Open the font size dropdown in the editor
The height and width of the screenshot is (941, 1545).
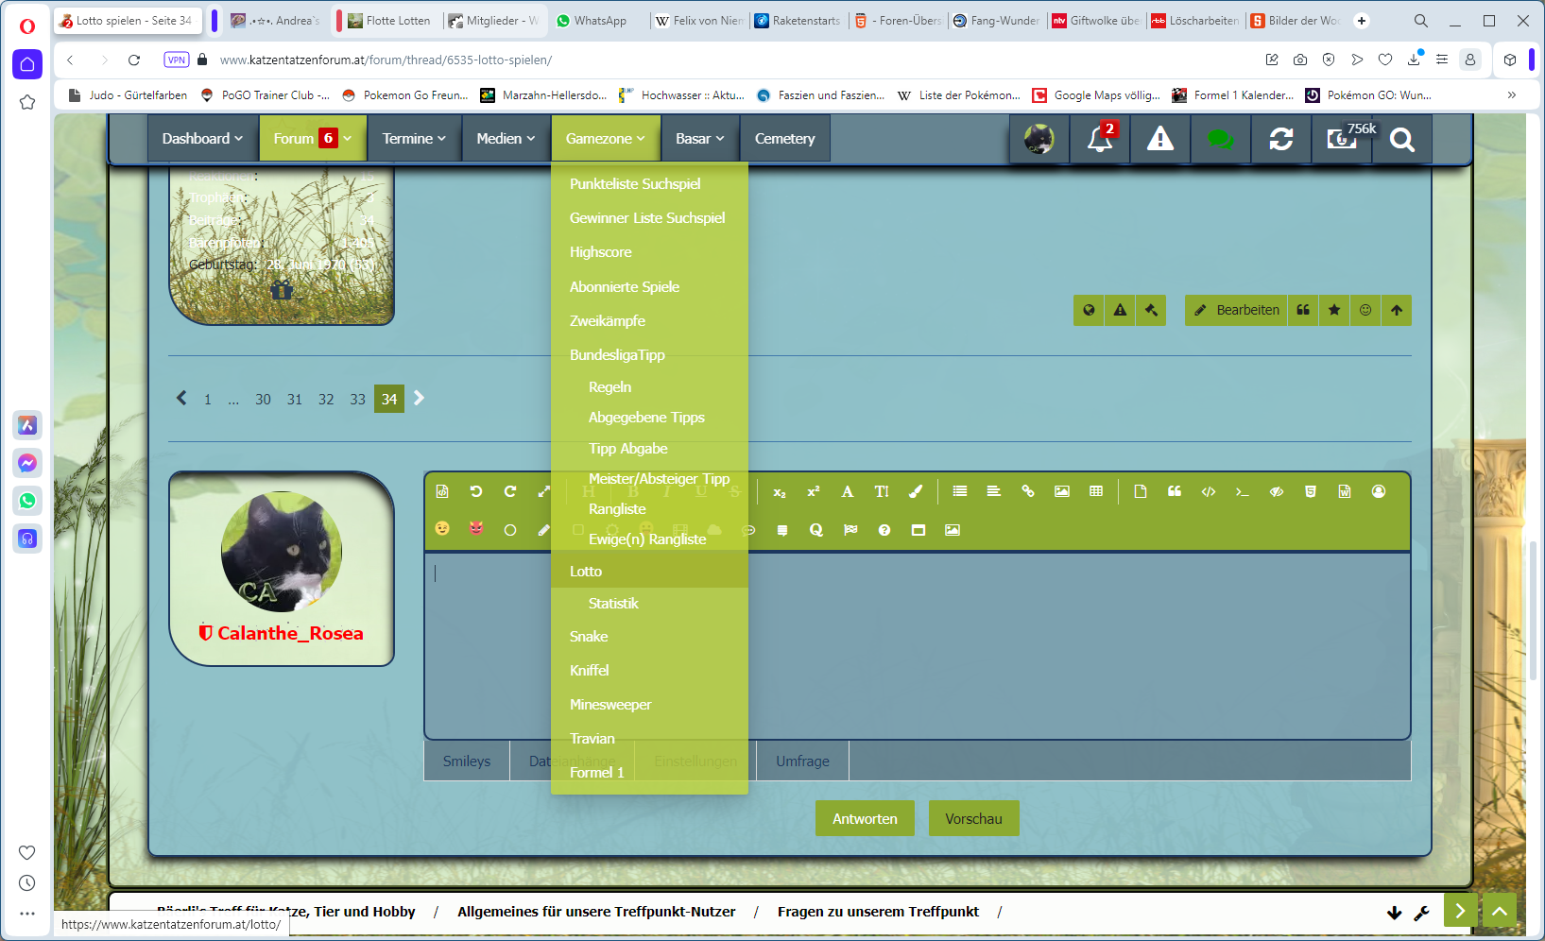pyautogui.click(x=882, y=491)
